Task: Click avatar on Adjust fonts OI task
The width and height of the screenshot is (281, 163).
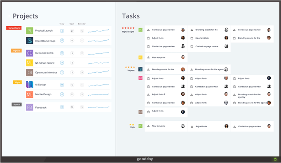Action: tap(183, 112)
